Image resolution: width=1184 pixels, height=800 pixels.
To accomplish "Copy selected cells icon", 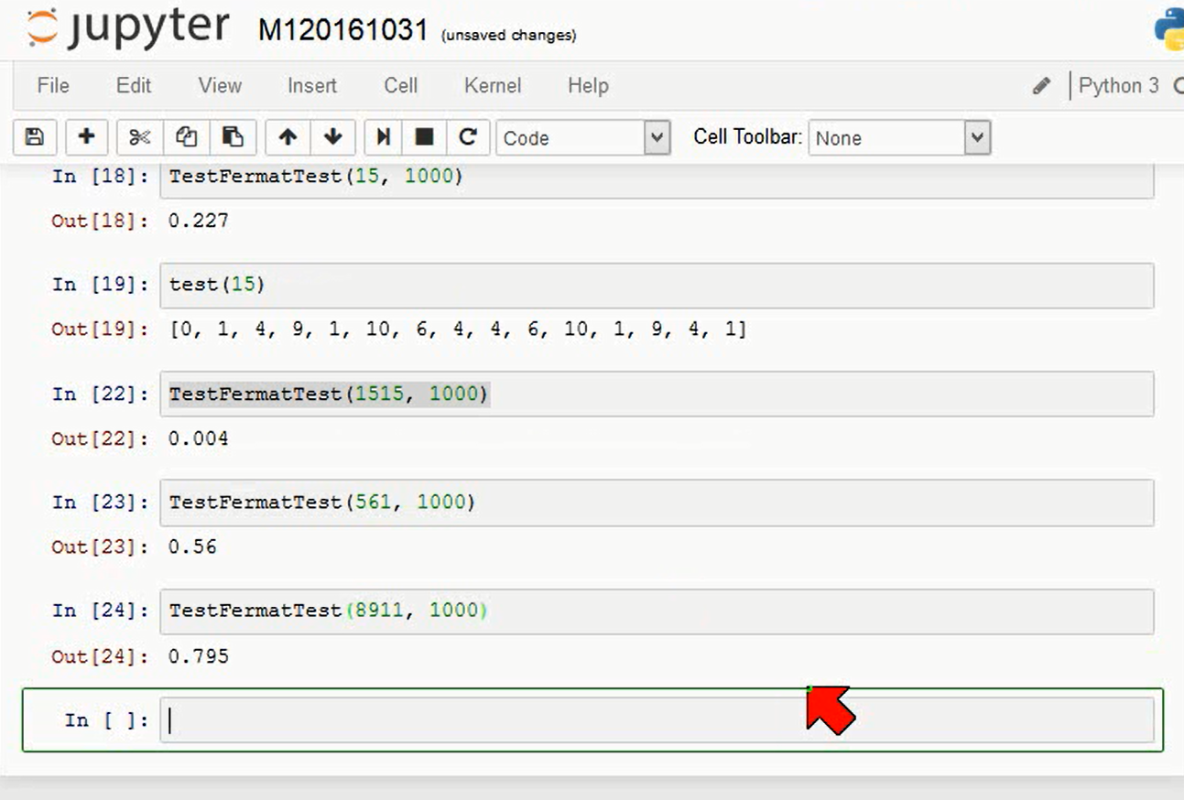I will click(186, 138).
